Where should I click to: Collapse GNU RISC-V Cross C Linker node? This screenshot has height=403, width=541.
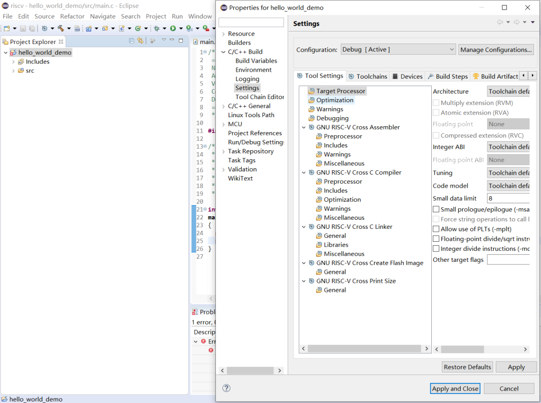pyautogui.click(x=304, y=227)
